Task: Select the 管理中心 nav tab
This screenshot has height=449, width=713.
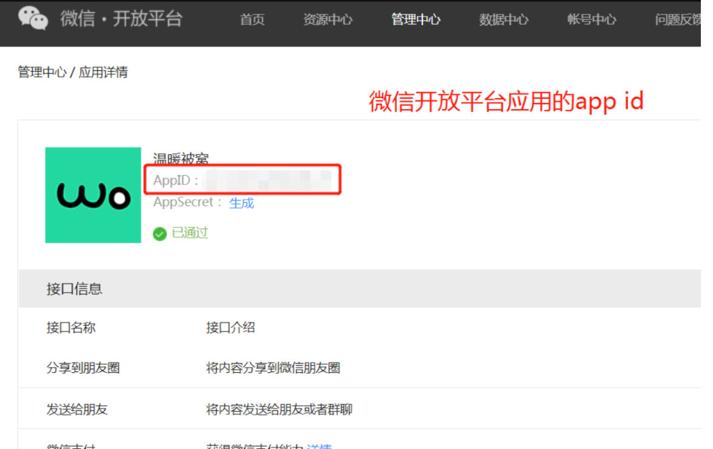Action: 416,19
